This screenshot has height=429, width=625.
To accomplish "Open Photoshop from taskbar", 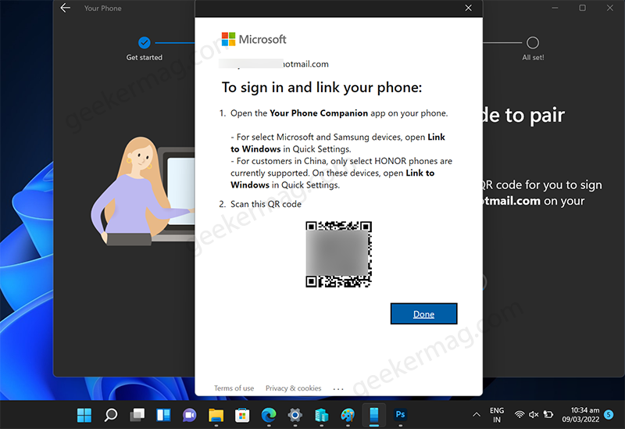I will pos(400,415).
